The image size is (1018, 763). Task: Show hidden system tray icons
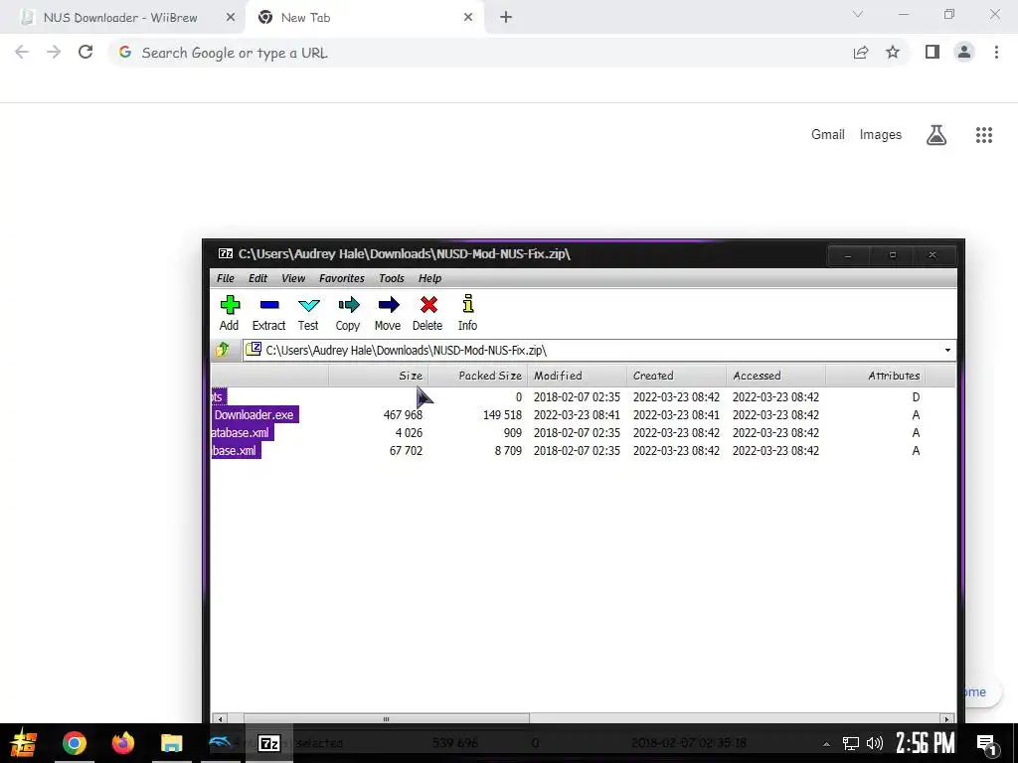[x=826, y=743]
